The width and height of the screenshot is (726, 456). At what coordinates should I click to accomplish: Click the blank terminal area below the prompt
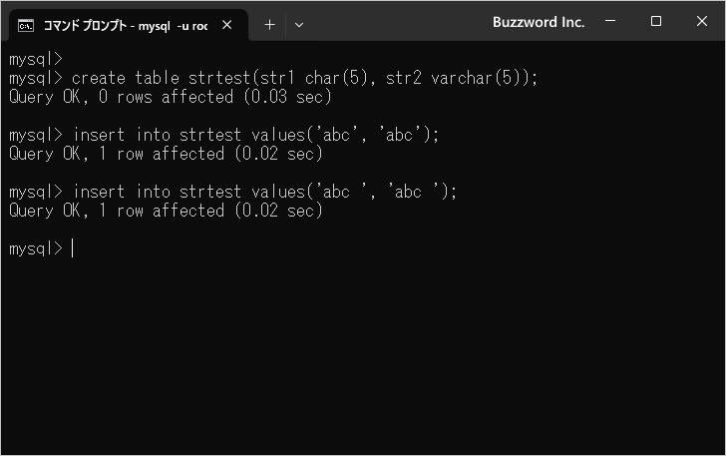(x=363, y=357)
